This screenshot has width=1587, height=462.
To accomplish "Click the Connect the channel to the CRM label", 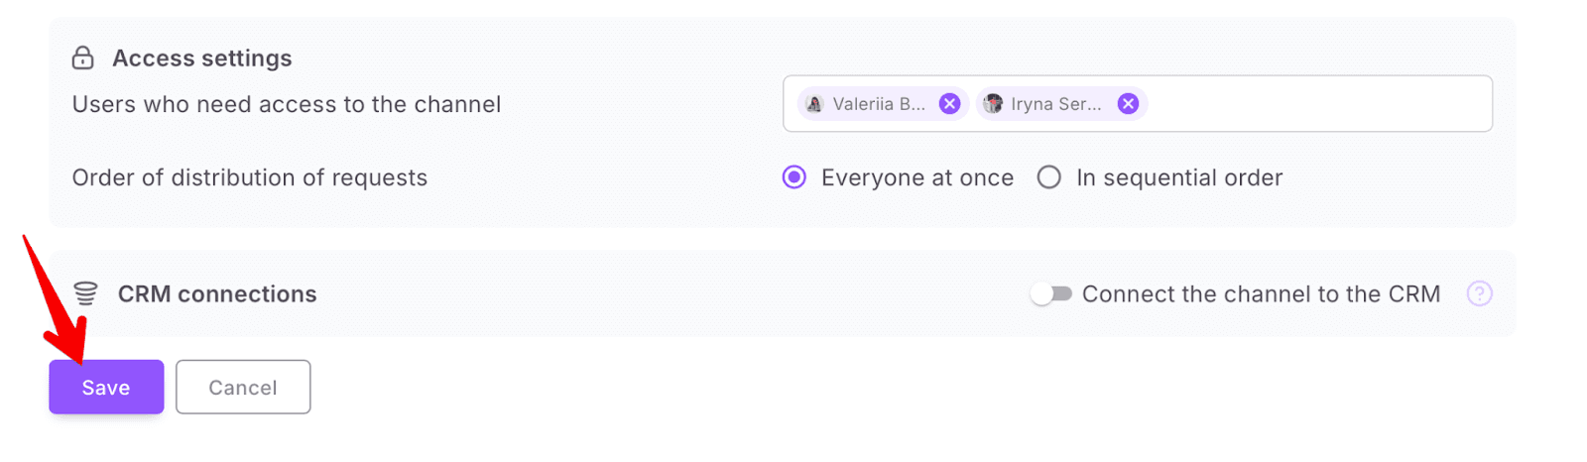I will click(x=1261, y=294).
